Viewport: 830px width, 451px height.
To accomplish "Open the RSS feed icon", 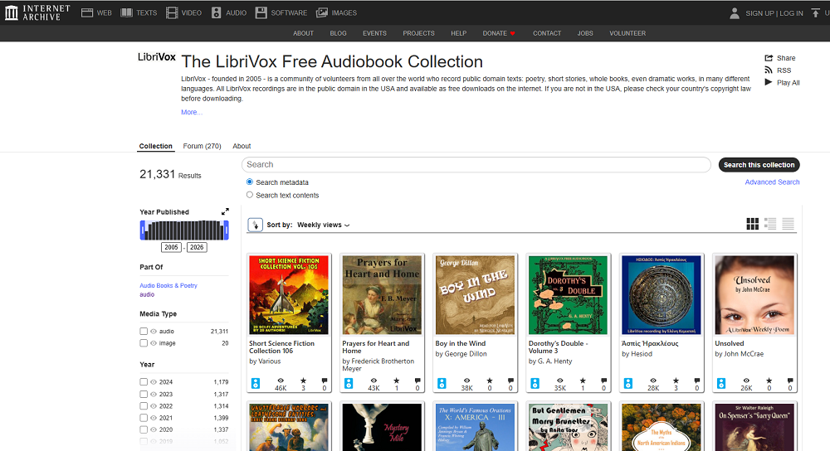I will 769,70.
